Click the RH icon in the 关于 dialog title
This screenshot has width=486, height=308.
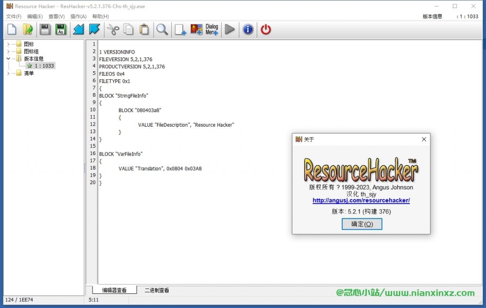[x=299, y=139]
